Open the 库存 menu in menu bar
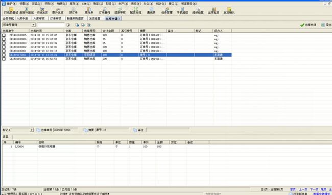The height and width of the screenshot is (195, 332). pyautogui.click(x=75, y=4)
